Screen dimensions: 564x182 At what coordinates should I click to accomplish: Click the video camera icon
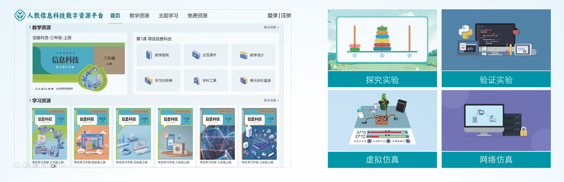coord(54,166)
